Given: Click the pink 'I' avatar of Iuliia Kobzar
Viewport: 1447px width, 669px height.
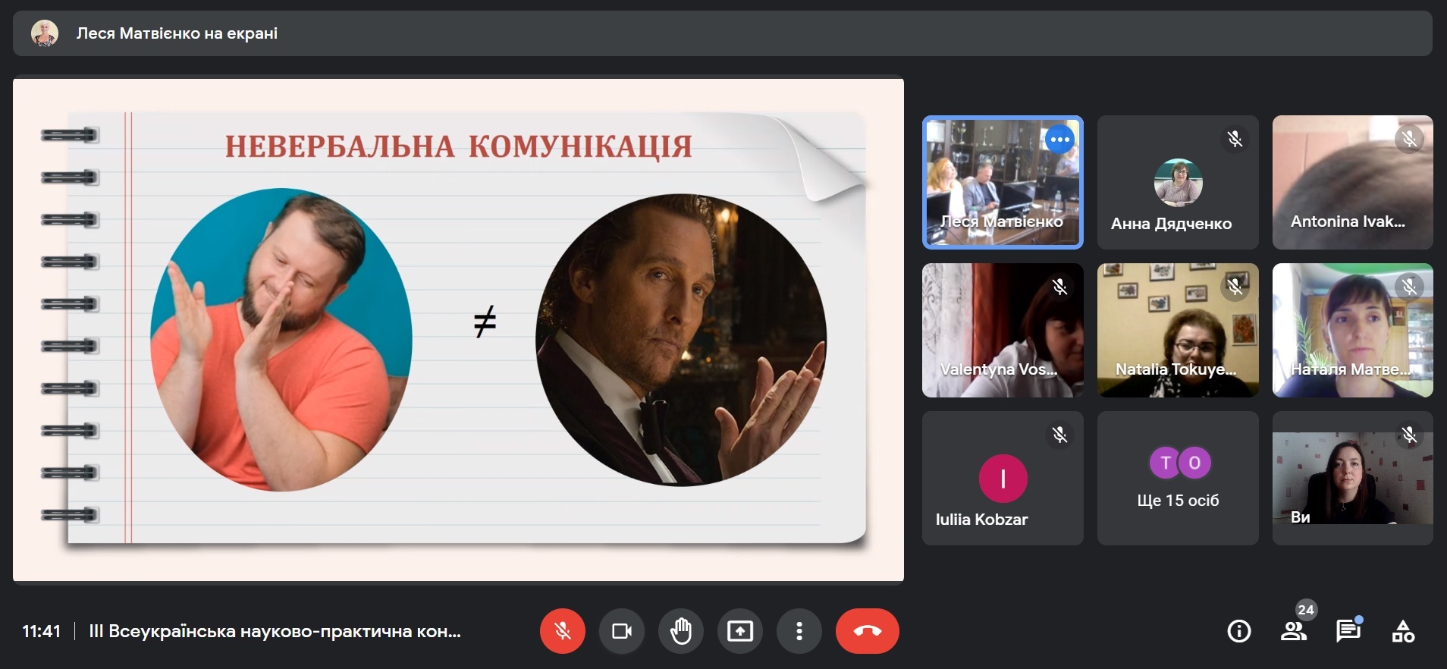Looking at the screenshot, I should pyautogui.click(x=1003, y=479).
